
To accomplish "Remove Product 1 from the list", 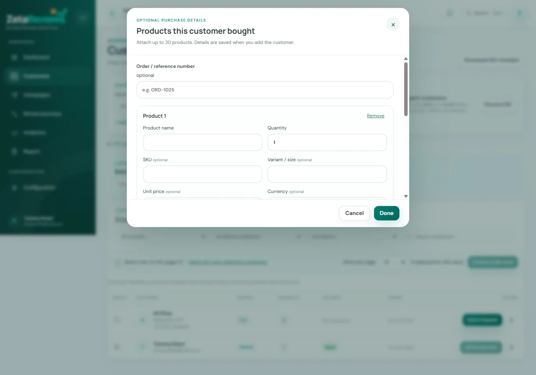I will point(376,116).
